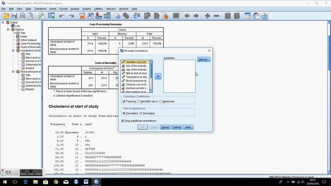
Task: Click the ezvid Pause button
Action: [x=23, y=172]
